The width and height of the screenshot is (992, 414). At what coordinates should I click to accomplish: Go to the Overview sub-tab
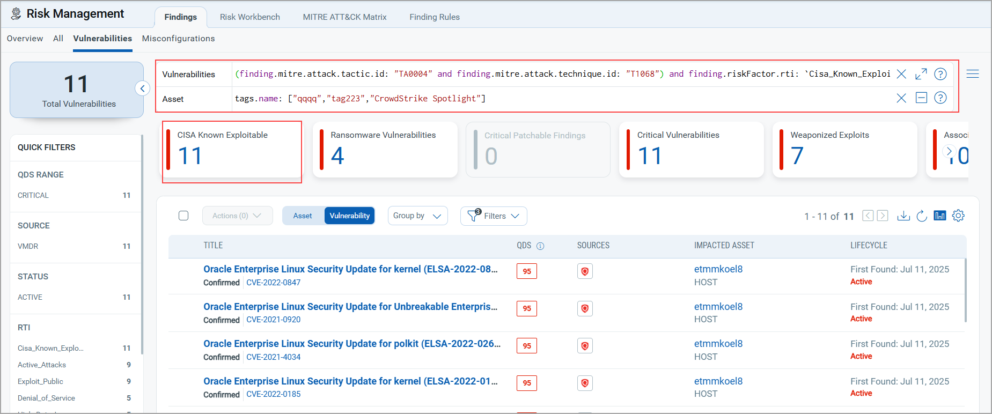tap(25, 39)
